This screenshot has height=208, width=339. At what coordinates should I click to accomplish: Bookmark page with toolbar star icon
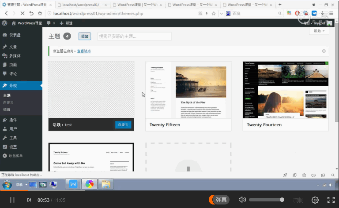coord(40,13)
